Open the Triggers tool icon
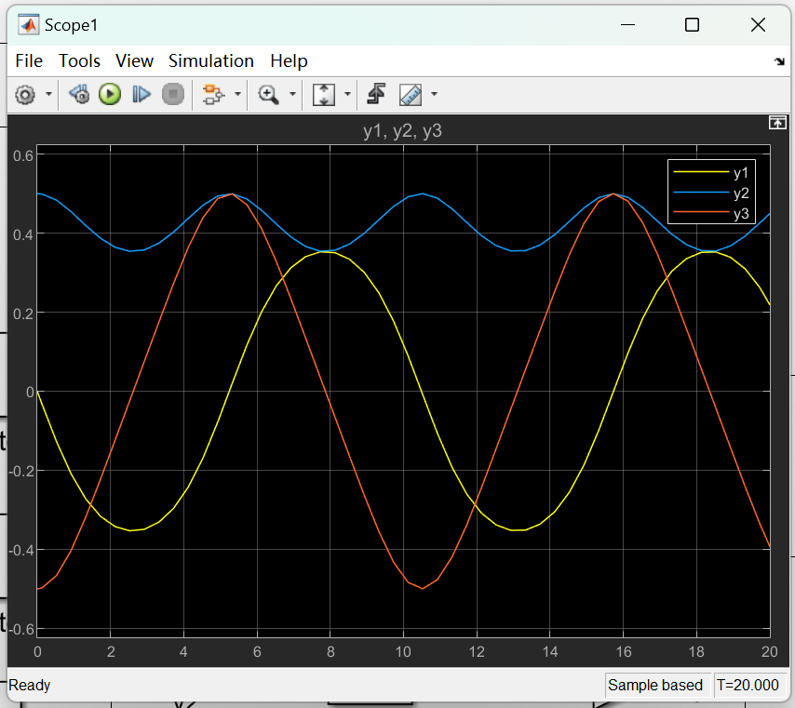 tap(376, 94)
